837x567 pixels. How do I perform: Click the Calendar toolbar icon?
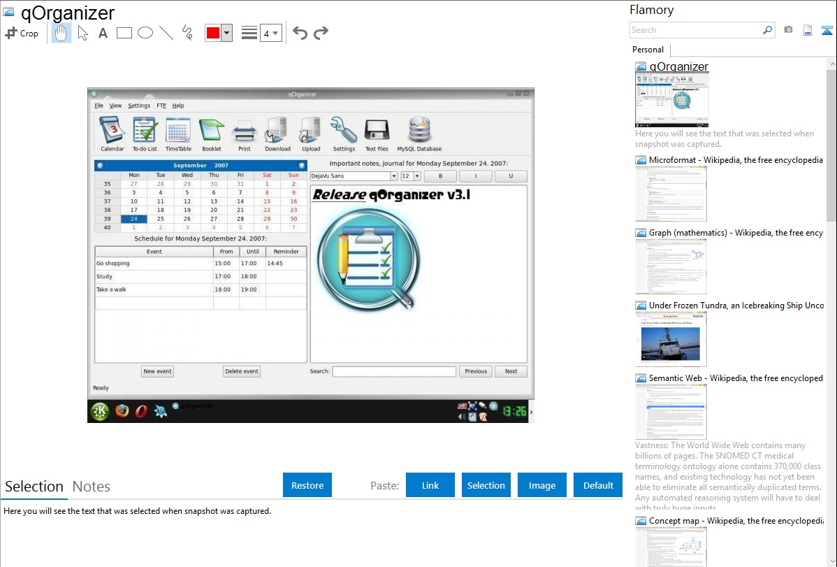point(112,134)
